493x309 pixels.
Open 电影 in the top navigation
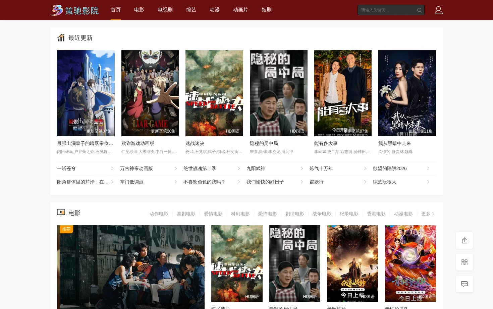pos(139,10)
